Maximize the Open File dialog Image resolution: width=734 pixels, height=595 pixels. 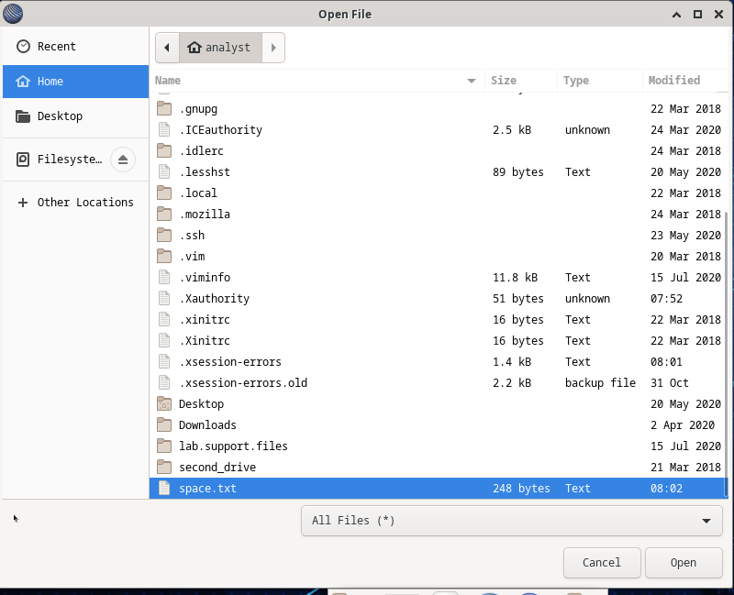pyautogui.click(x=697, y=14)
